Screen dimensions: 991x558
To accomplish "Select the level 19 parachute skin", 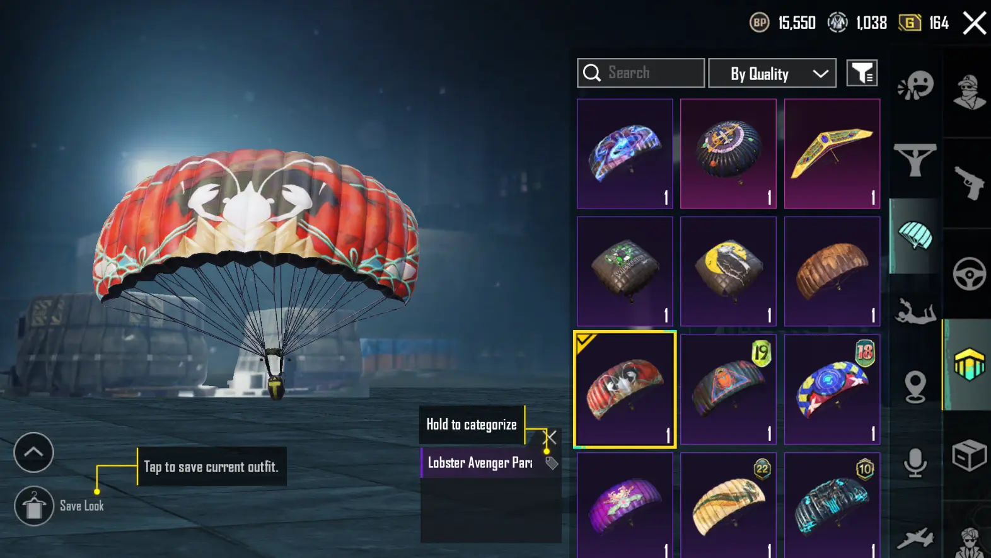I will [728, 390].
